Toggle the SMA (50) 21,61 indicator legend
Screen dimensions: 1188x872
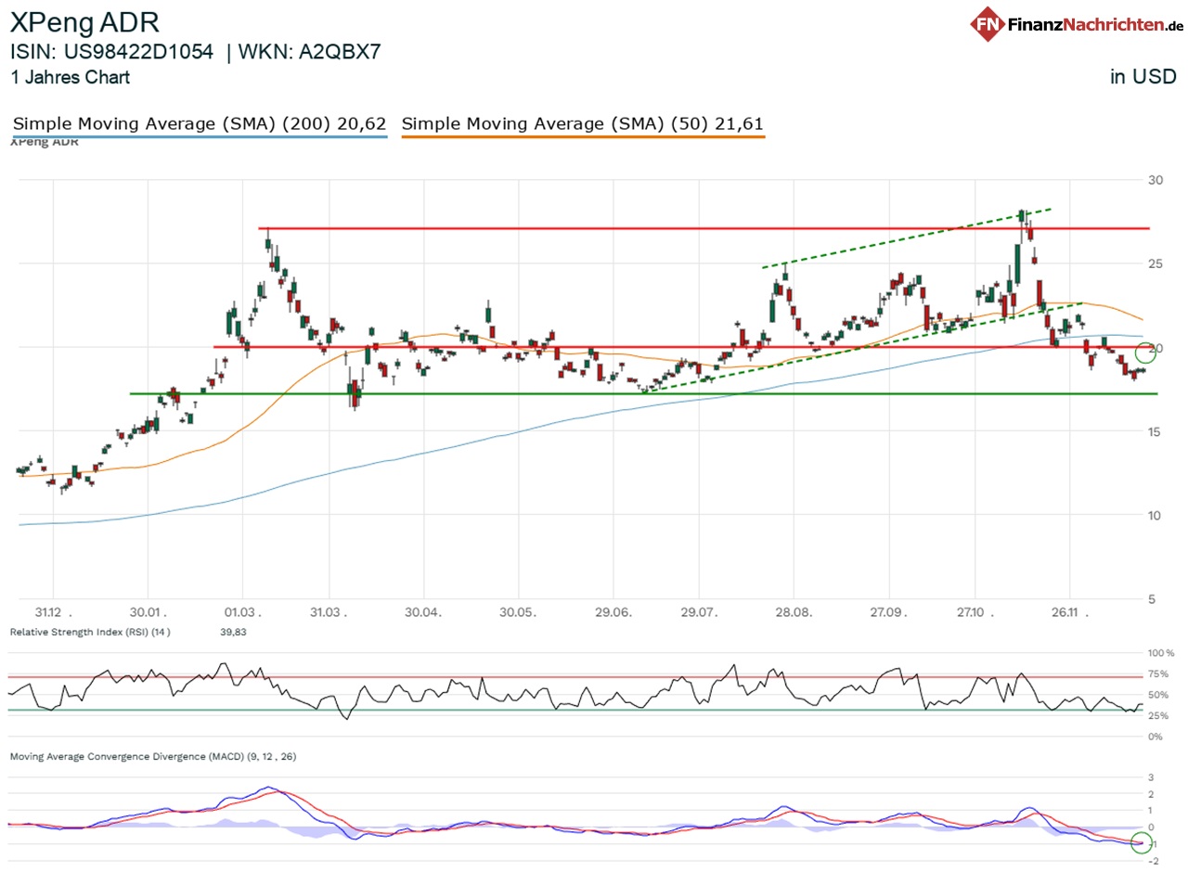pos(583,123)
